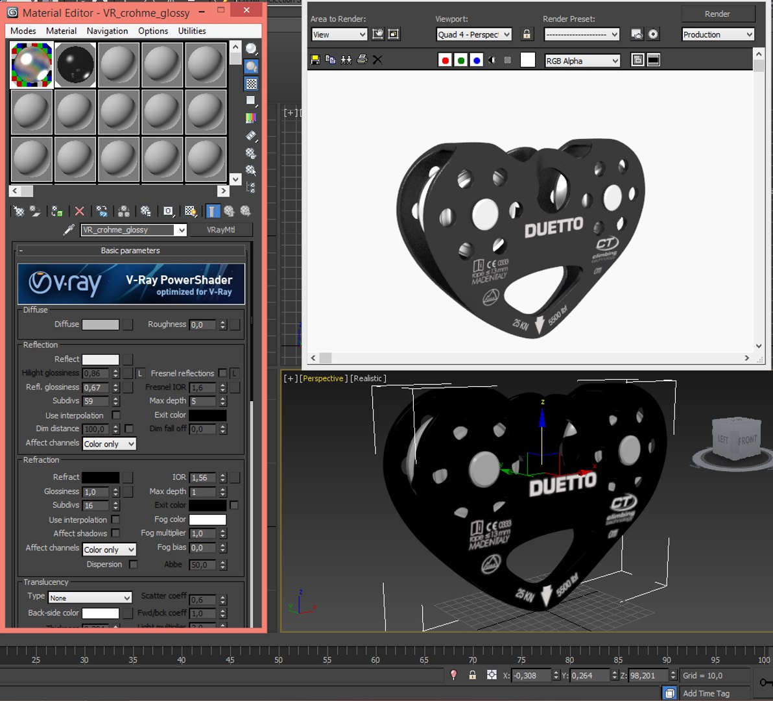Click the Pick Material eyedropper icon
The width and height of the screenshot is (773, 701).
pos(69,229)
